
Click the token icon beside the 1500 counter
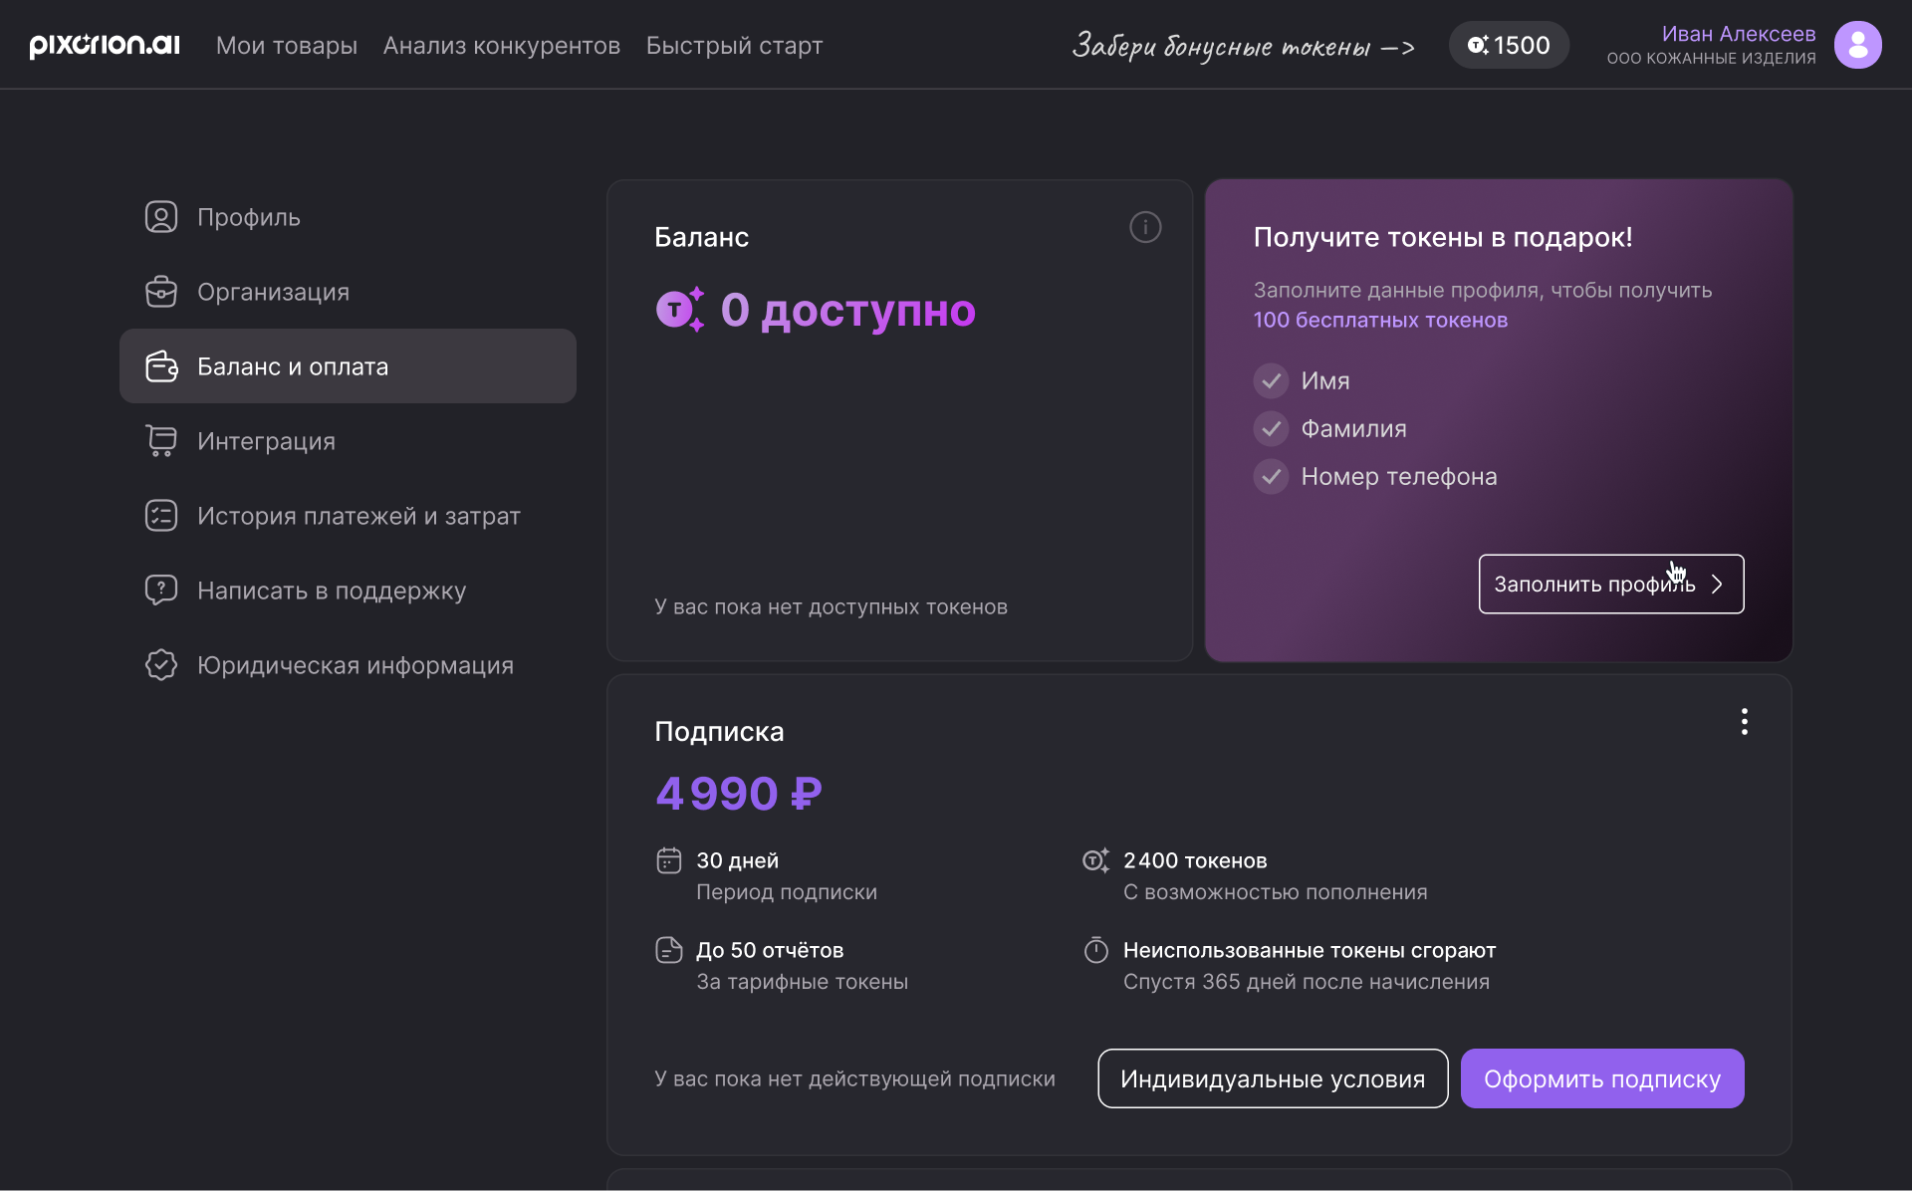(x=1478, y=44)
